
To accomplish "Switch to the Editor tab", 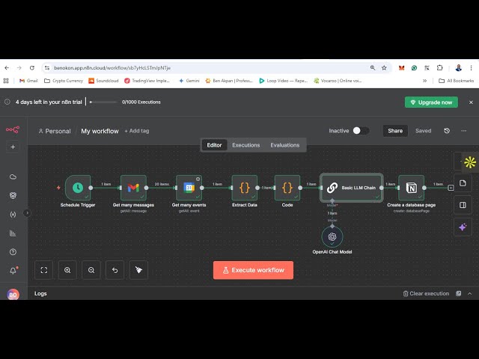I will (214, 145).
